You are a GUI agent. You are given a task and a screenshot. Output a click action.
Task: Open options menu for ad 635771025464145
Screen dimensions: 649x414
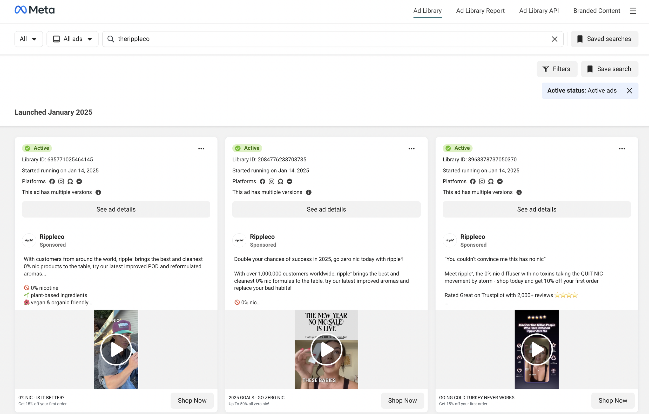click(x=201, y=149)
